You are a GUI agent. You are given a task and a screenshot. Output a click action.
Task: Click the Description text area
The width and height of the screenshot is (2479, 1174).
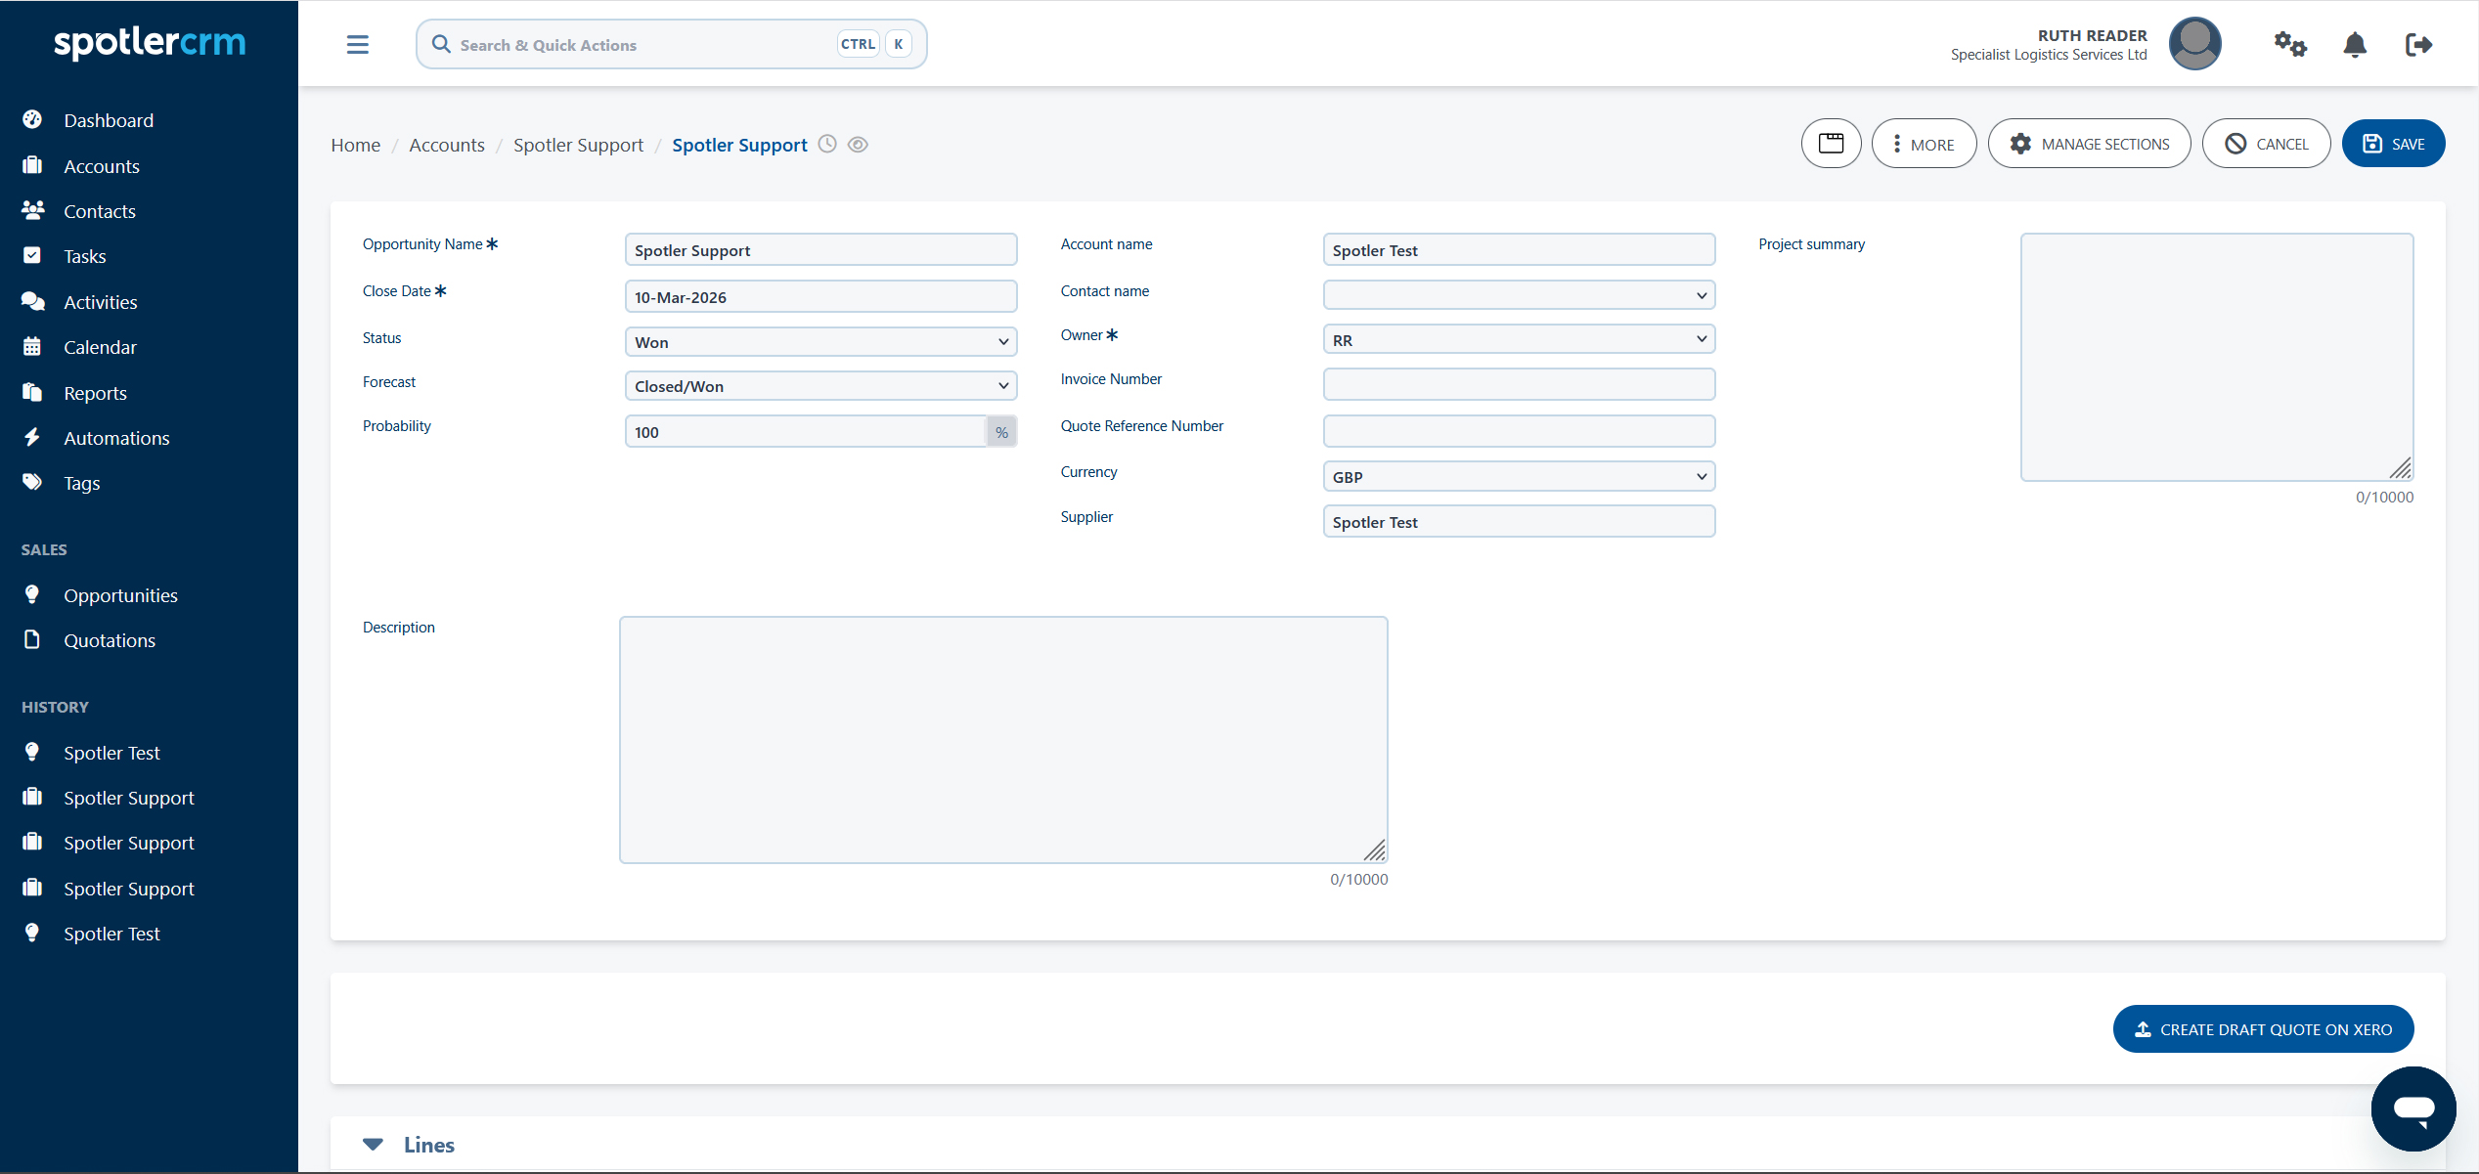1003,740
